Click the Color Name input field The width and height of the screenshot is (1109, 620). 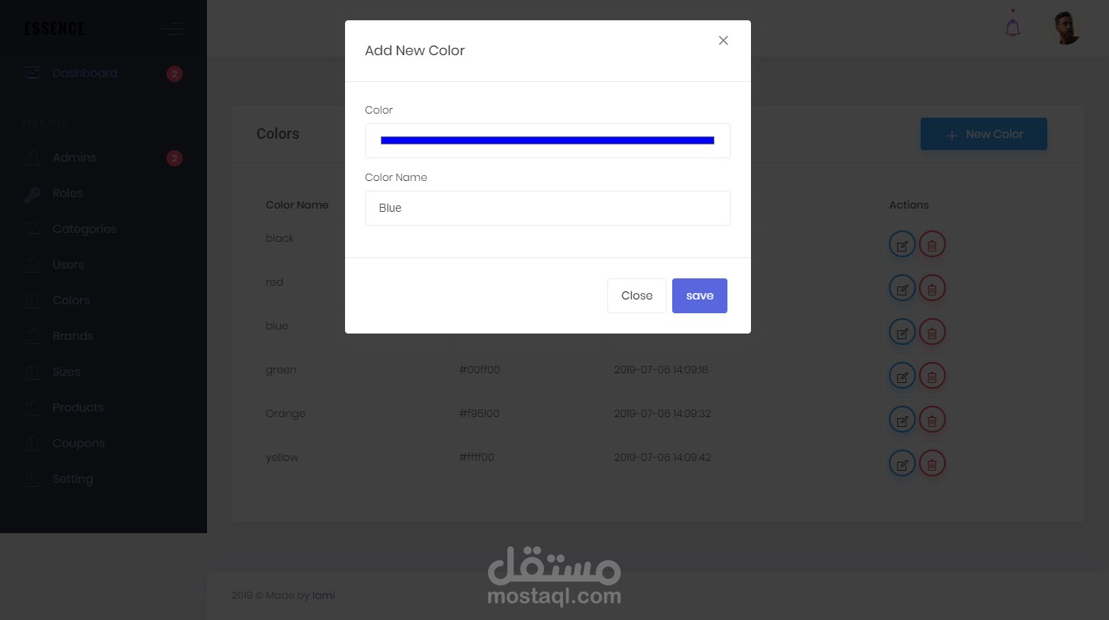[547, 208]
